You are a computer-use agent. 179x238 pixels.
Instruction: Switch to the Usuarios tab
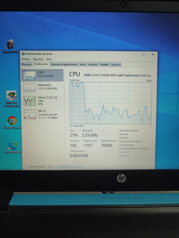93,65
